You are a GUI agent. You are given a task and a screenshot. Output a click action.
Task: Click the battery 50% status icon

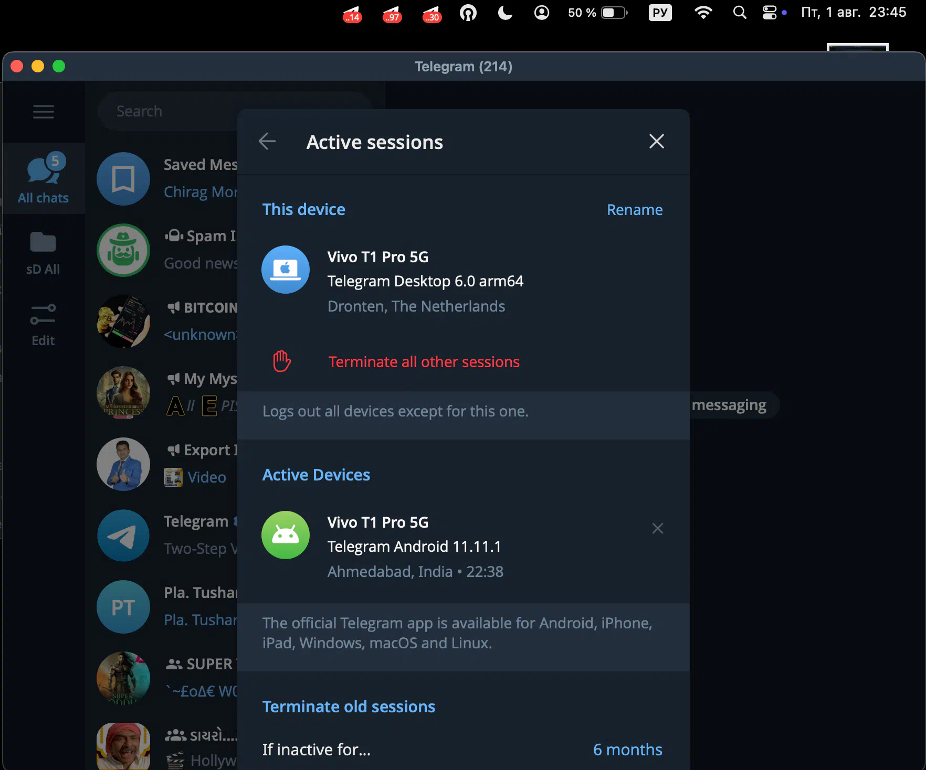597,13
